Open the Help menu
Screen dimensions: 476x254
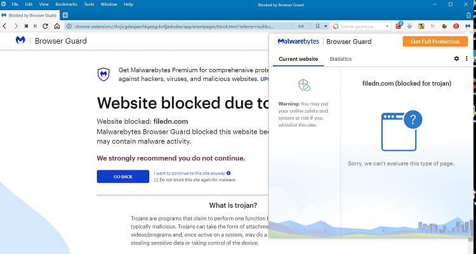pos(128,4)
